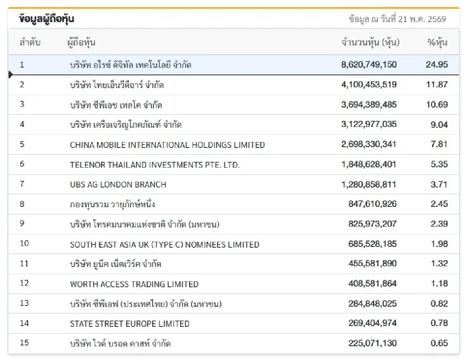Select shareholder บริษัท ยูนีค เน็ตเวิร์ค จำกัด
Viewport: 466px width, 359px height.
pyautogui.click(x=115, y=264)
